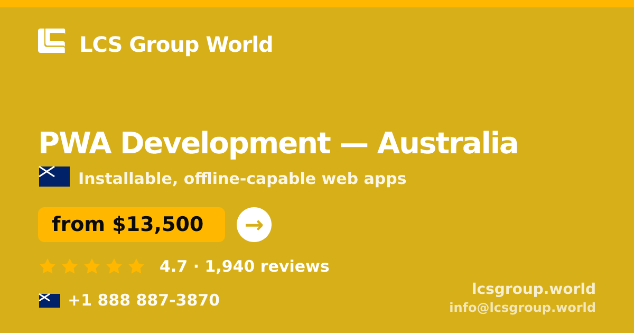
Task: Click the LCS Group World brand name
Action: [x=176, y=45]
